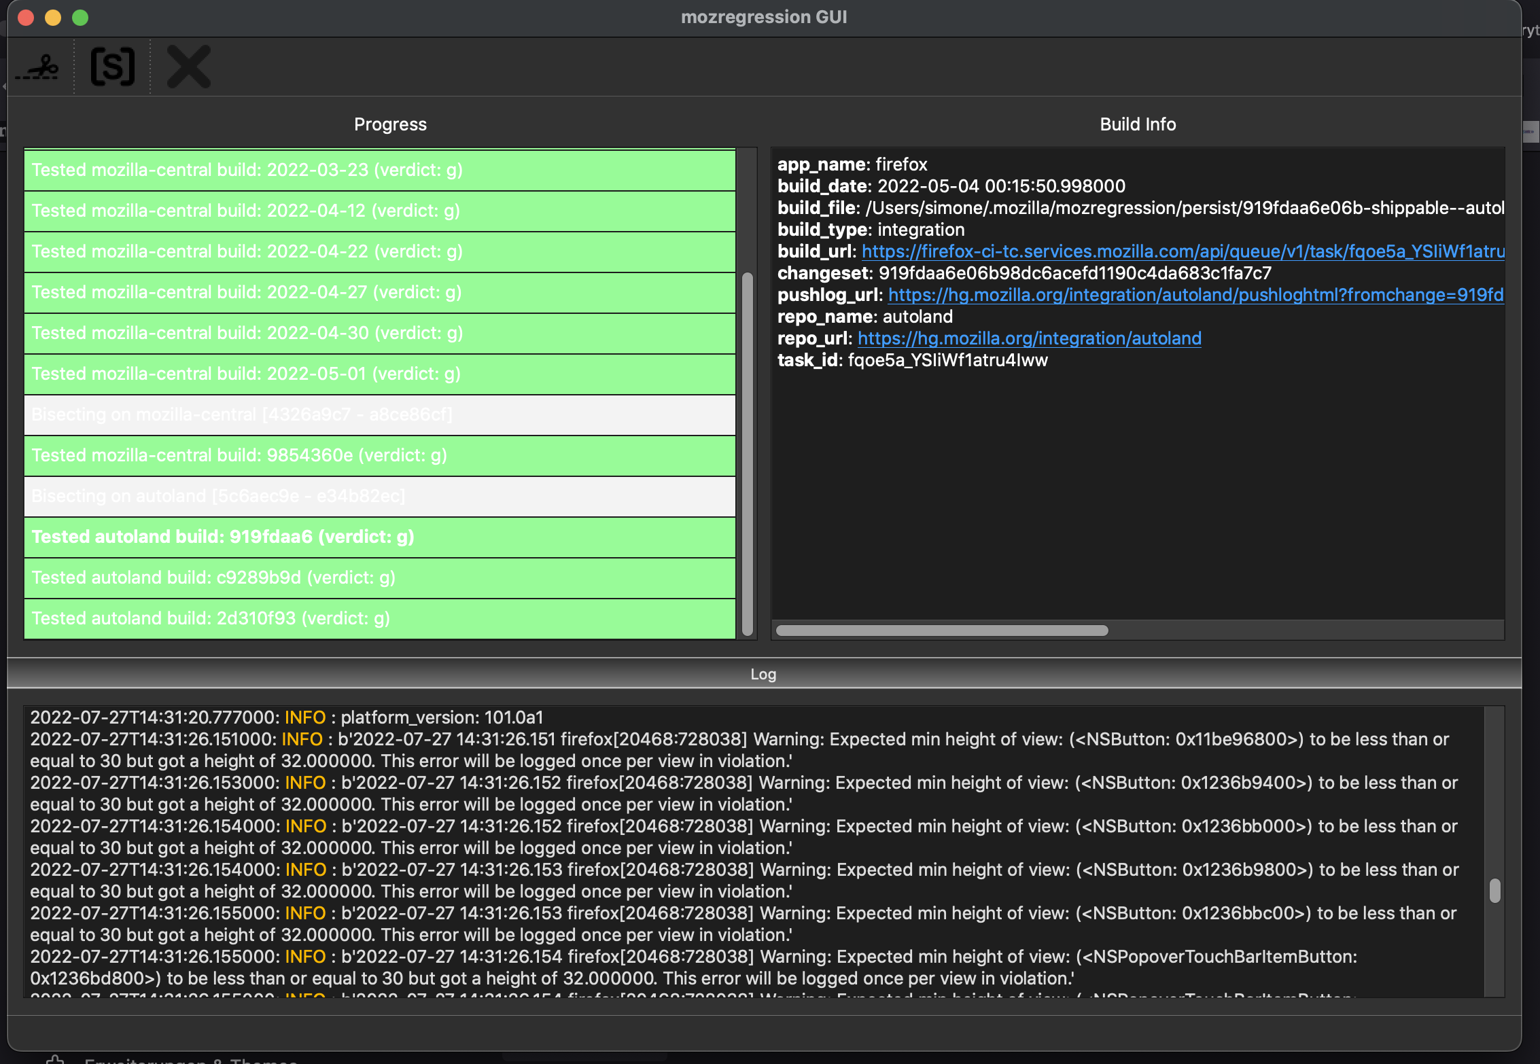Screen dimensions: 1540x1064
Task: Open the repo_url autoland link
Action: 1029,338
